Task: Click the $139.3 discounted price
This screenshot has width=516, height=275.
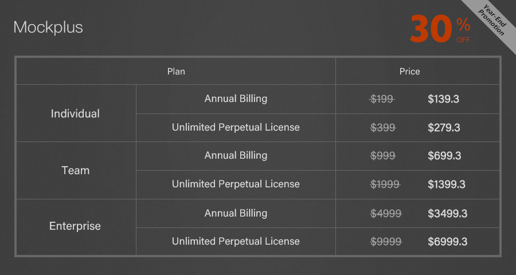Action: point(443,99)
